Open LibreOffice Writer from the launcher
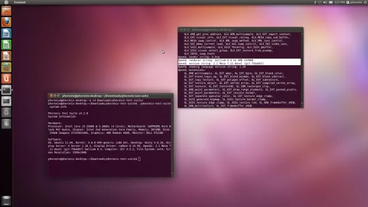This screenshot has height=207, width=368. point(6,33)
